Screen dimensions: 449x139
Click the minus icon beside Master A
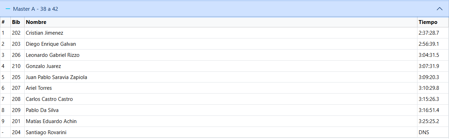point(8,9)
